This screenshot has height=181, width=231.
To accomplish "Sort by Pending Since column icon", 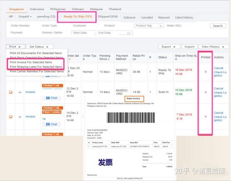I will tap(109, 59).
